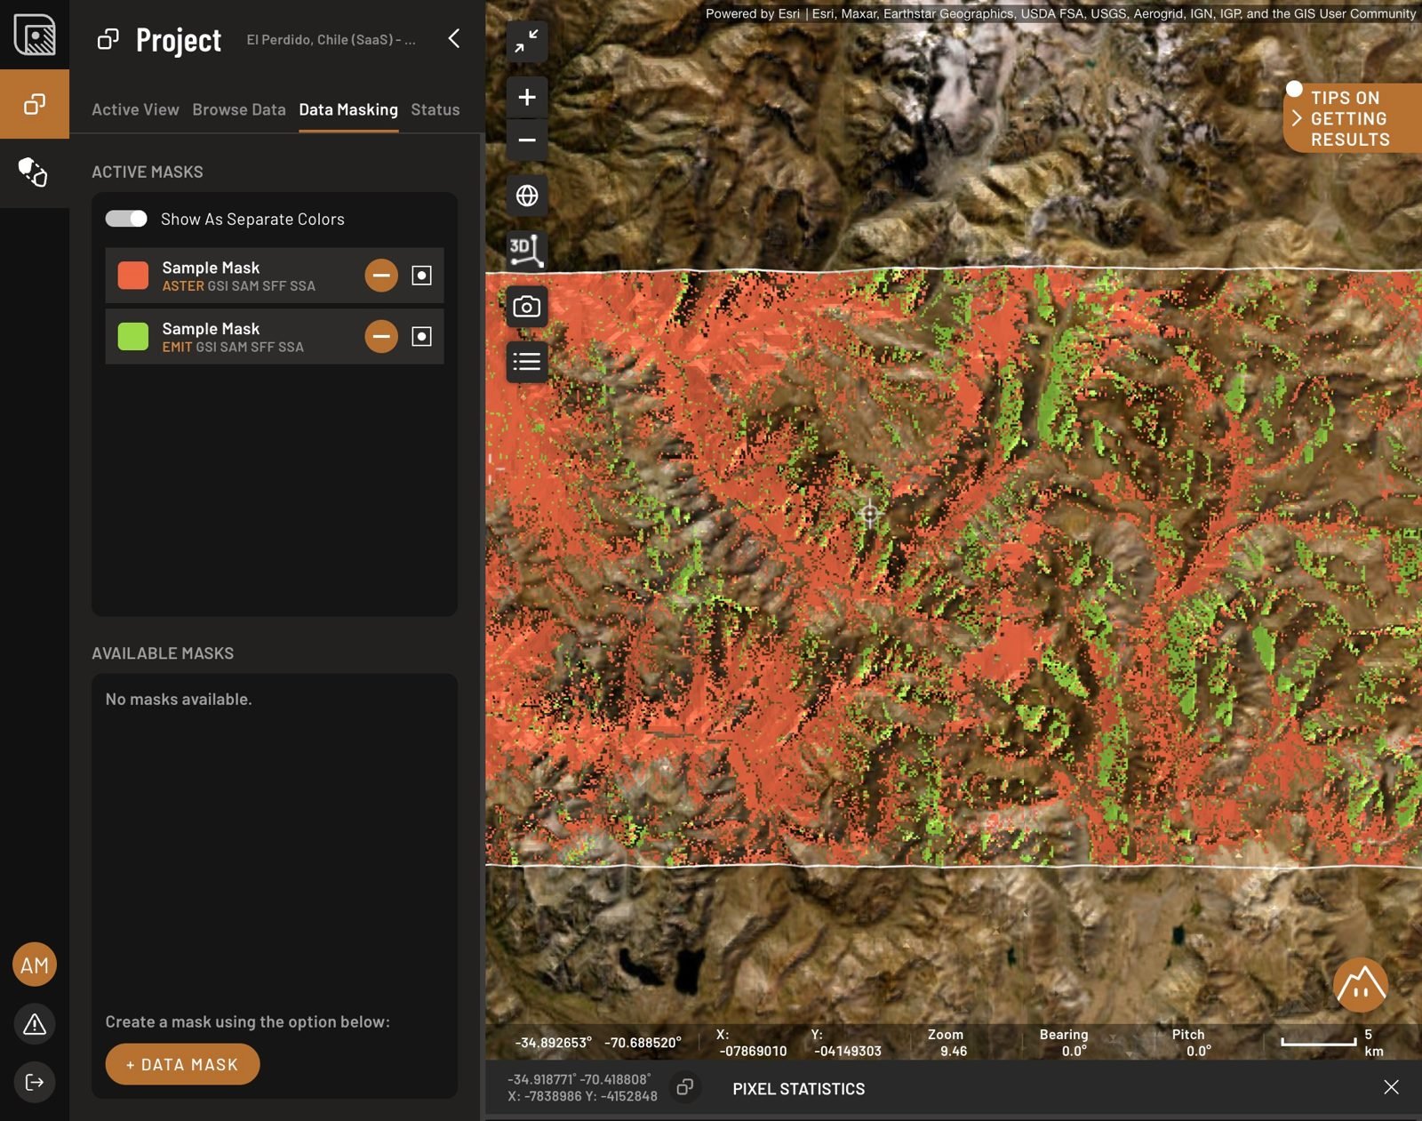Open the map legend list icon

(527, 362)
